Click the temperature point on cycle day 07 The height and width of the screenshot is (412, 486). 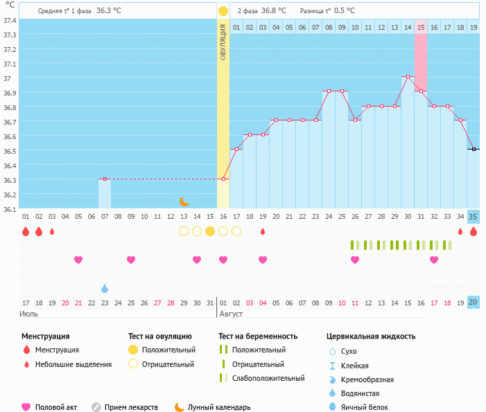105,179
